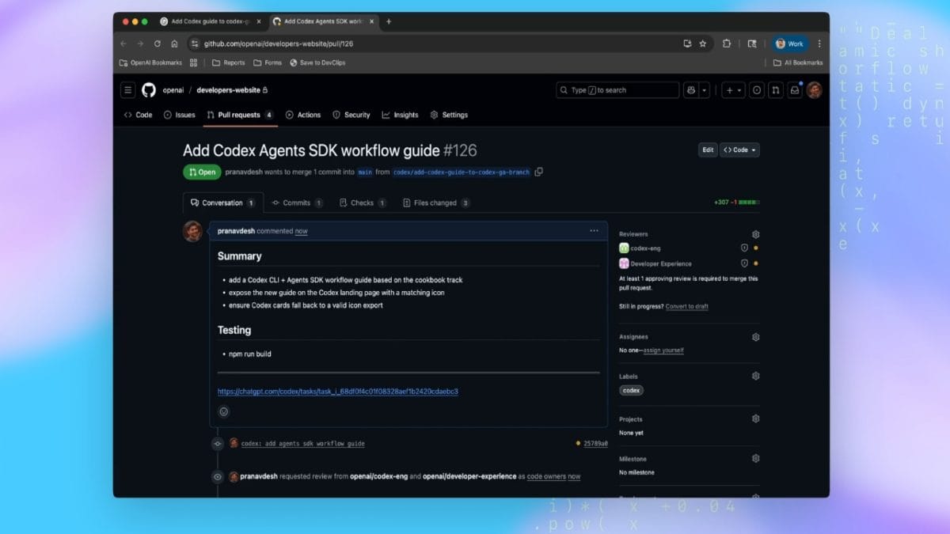This screenshot has width=950, height=534.
Task: Switch to the Add Codex guide browser tab
Action: [211, 21]
